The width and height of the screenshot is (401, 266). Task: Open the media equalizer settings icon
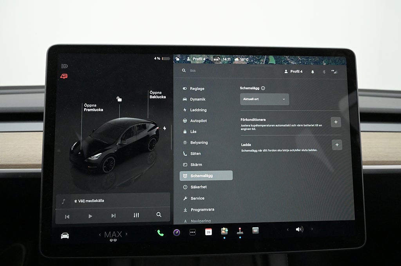point(136,215)
